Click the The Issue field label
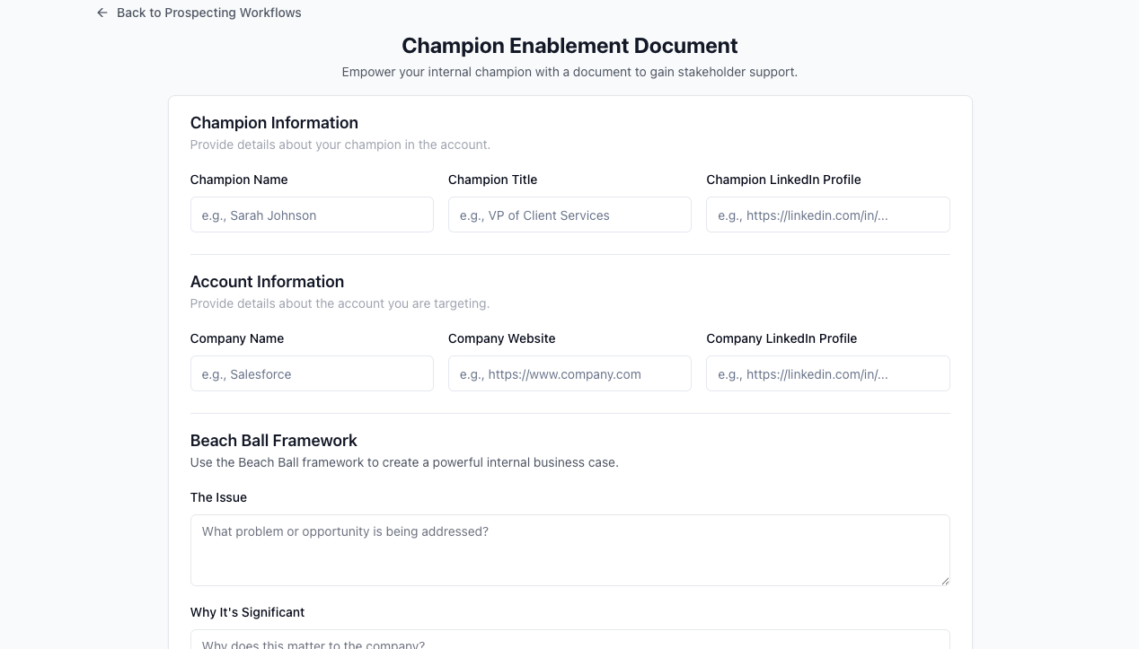Image resolution: width=1139 pixels, height=649 pixels. pos(218,497)
